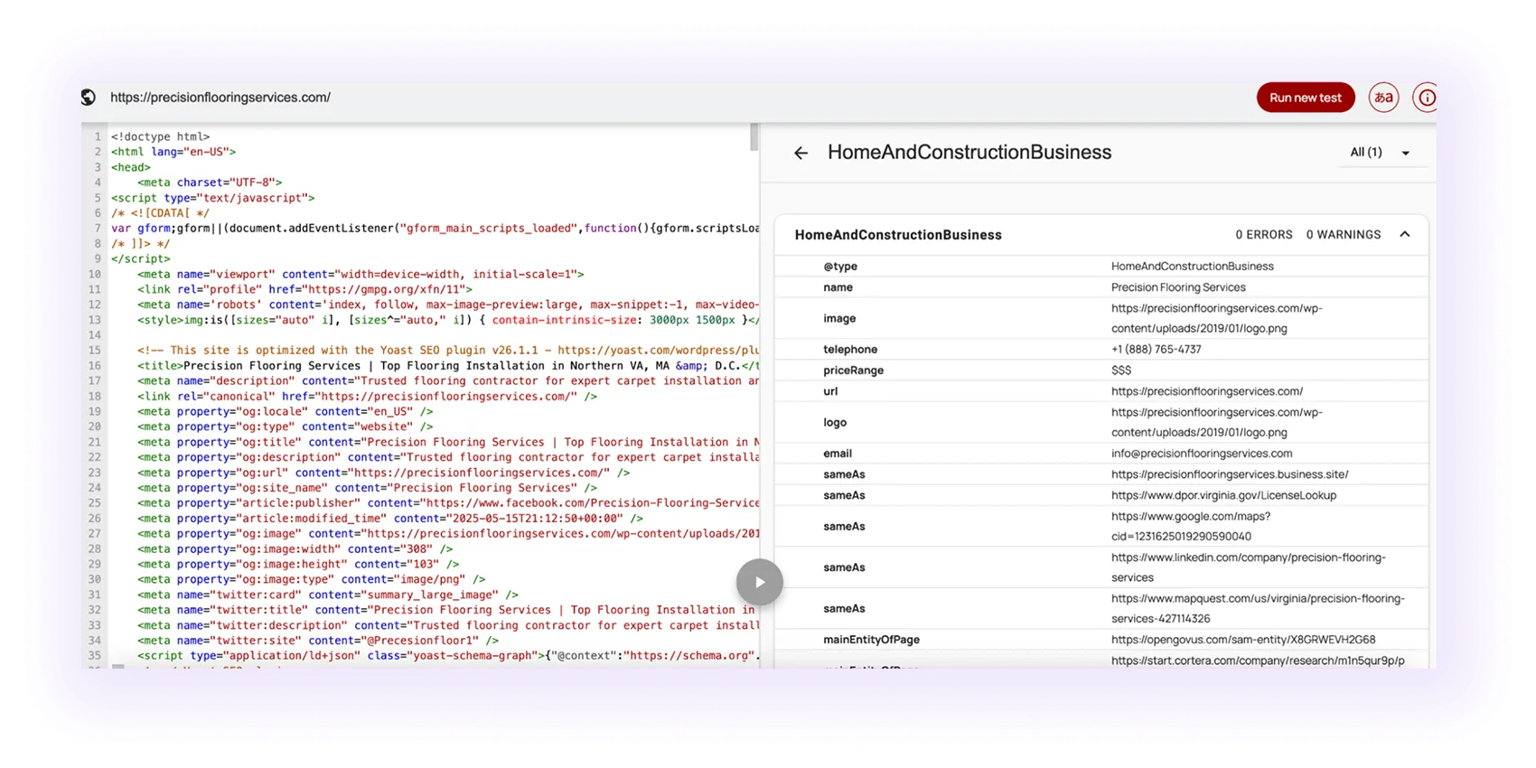Go back using the left arrow icon
The height and width of the screenshot is (768, 1536).
click(x=801, y=153)
